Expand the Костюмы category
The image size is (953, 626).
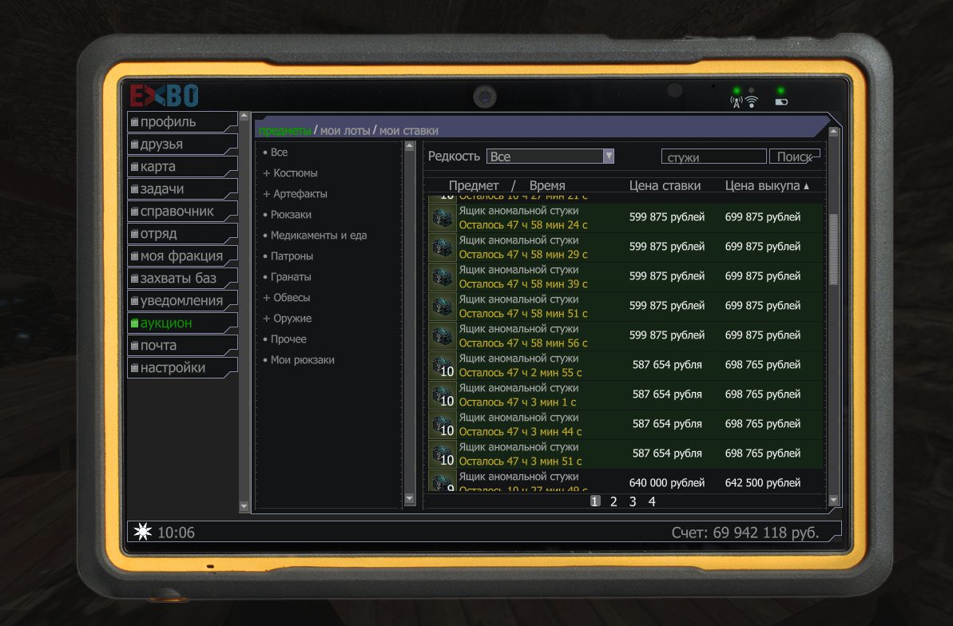click(267, 173)
